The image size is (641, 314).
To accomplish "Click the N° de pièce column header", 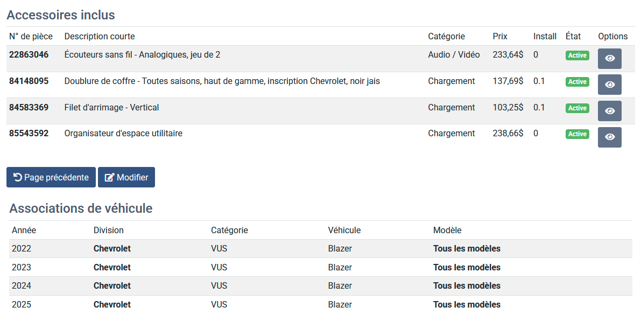I will click(x=31, y=37).
